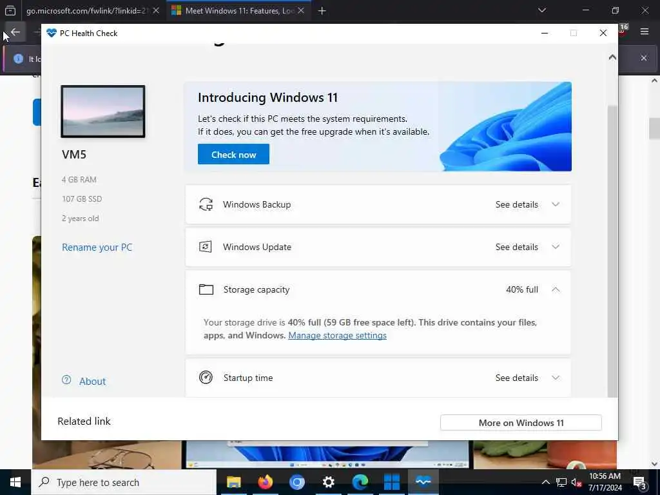
Task: Expand the Windows Backup details chevron
Action: coord(556,204)
